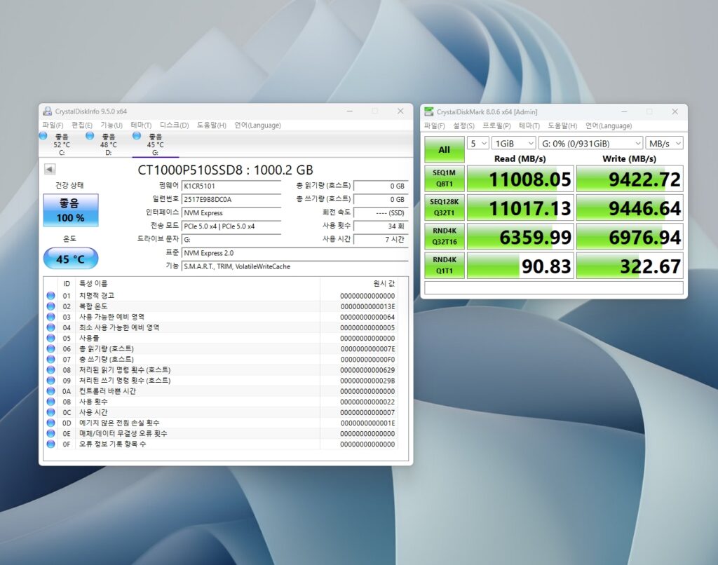Open 디스크(D) menu in CrystalDiskInfo
718x565 pixels.
coord(174,125)
